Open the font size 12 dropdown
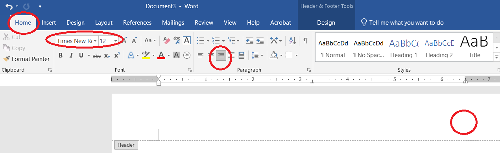Image resolution: width=500 pixels, height=153 pixels. tap(116, 41)
